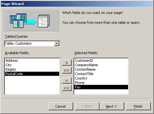Select Fax in Selected Fields

[101, 87]
